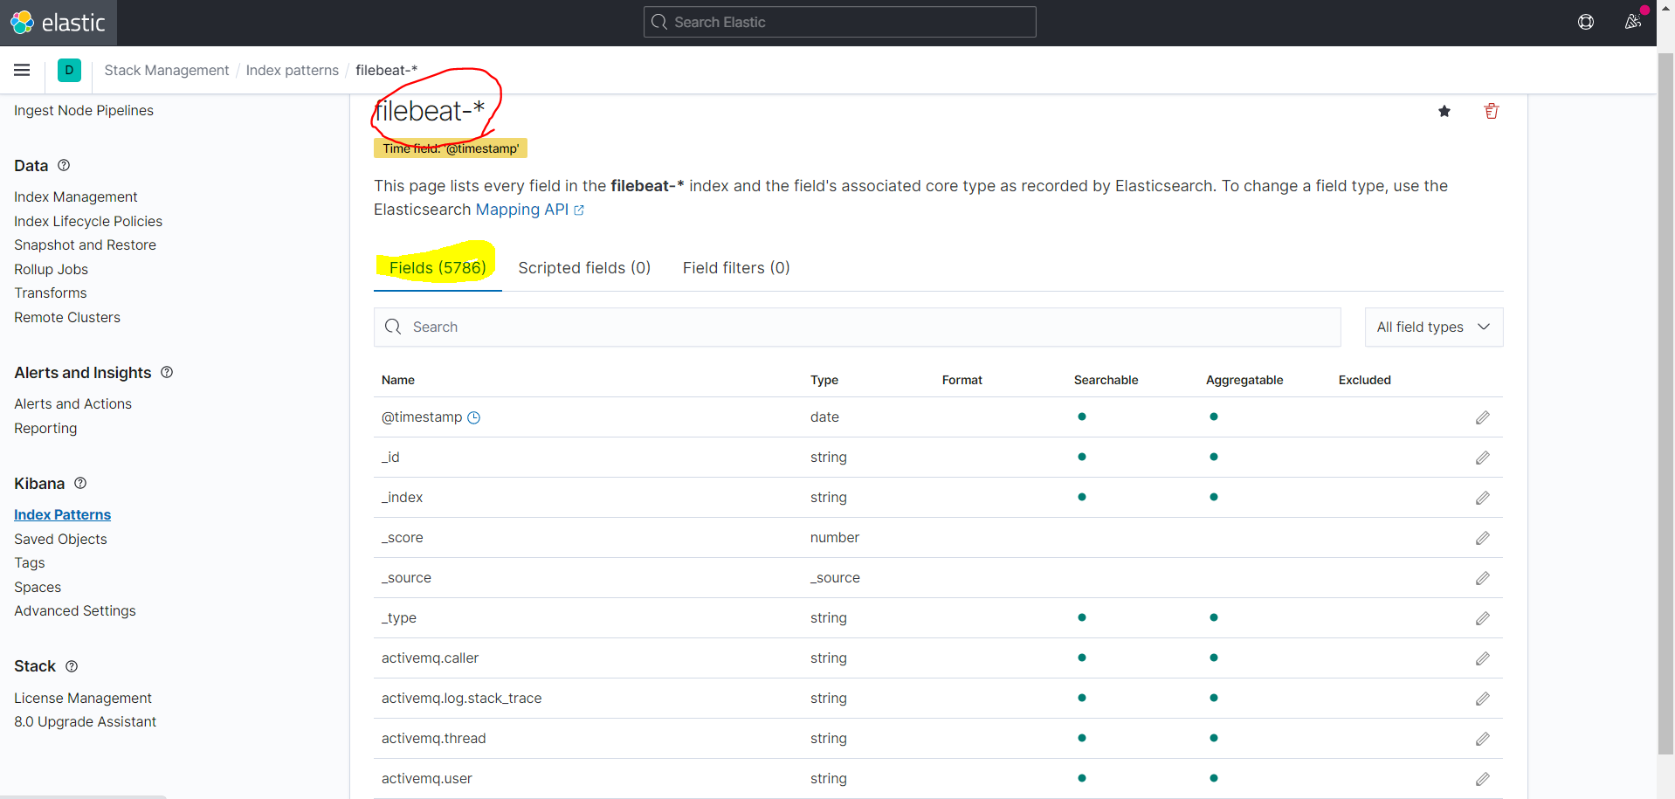This screenshot has width=1675, height=799.
Task: Sort by Name column header
Action: [x=398, y=380]
